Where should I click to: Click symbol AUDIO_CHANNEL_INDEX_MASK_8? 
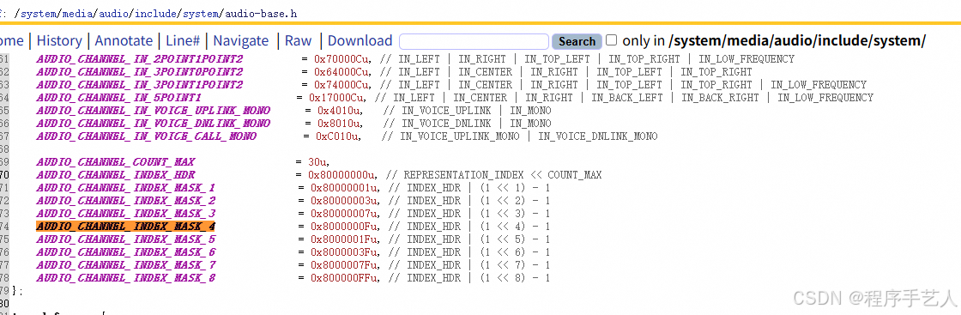(125, 278)
